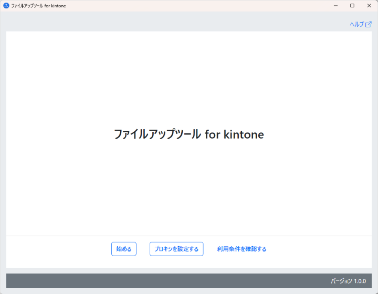Viewport: 378px width, 294px height.
Task: Maximize the ファイルアップツール window
Action: click(x=352, y=6)
